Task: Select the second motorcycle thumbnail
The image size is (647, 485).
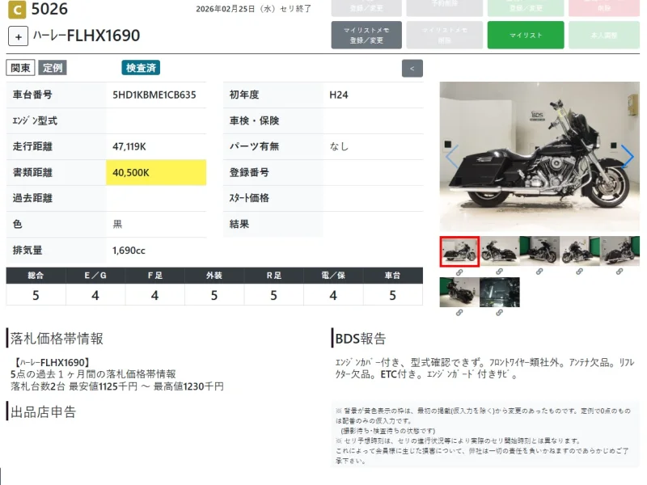Action: click(499, 251)
